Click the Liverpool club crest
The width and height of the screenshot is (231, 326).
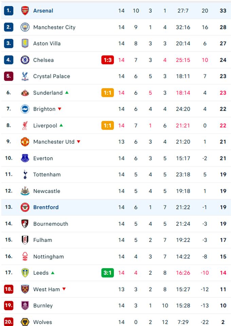25,126
